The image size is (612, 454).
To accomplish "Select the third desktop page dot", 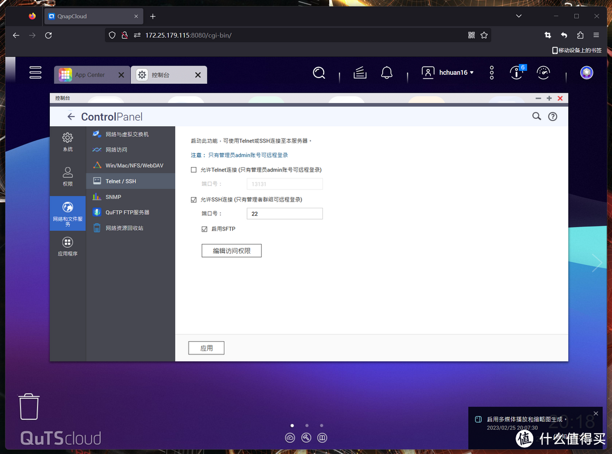I will pyautogui.click(x=322, y=426).
